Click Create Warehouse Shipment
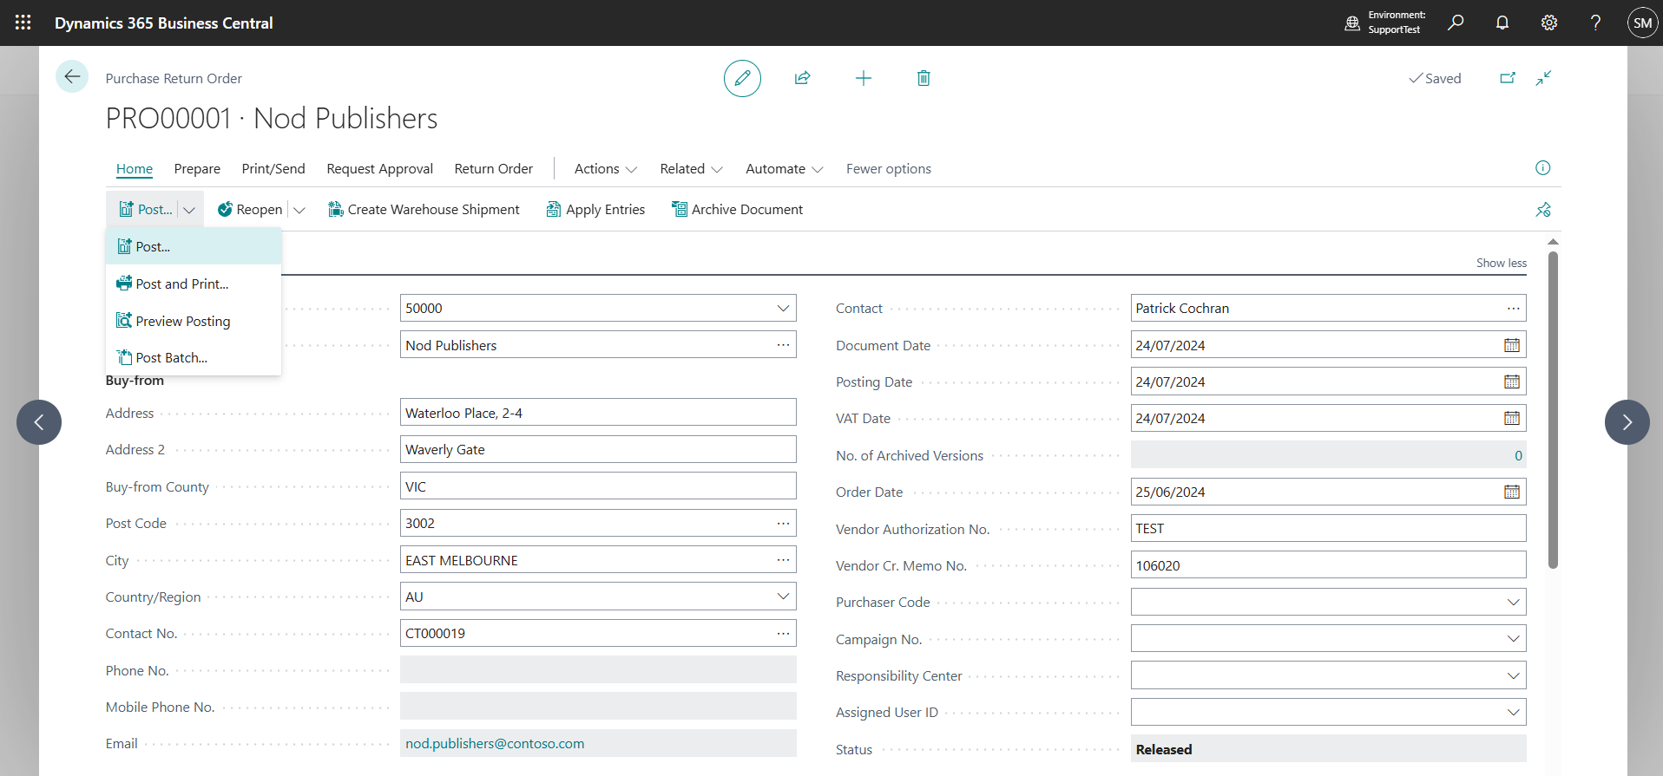 (424, 210)
